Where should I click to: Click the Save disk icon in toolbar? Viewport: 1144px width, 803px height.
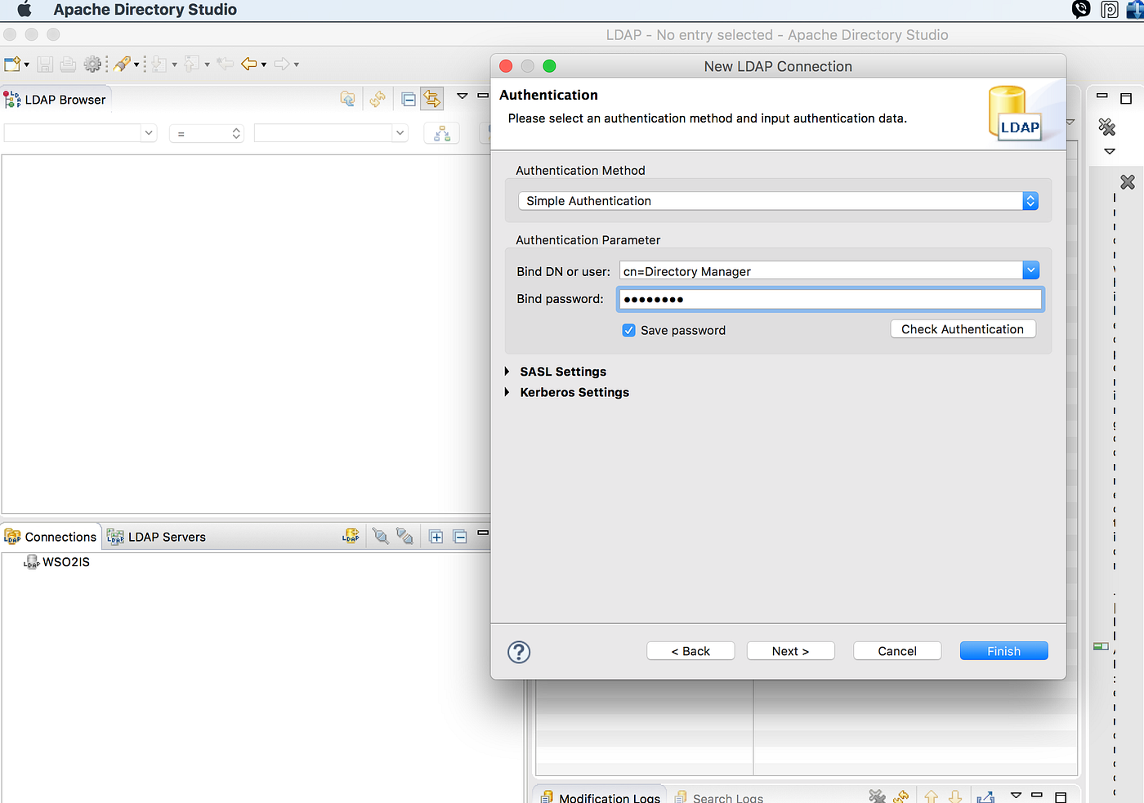(46, 65)
